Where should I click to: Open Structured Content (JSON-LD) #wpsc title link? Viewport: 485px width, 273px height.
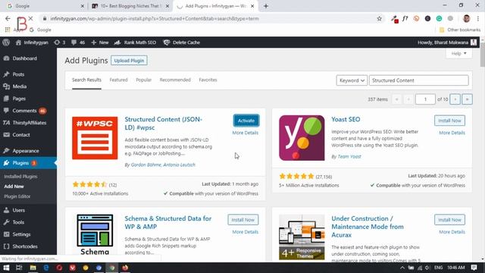tap(164, 123)
